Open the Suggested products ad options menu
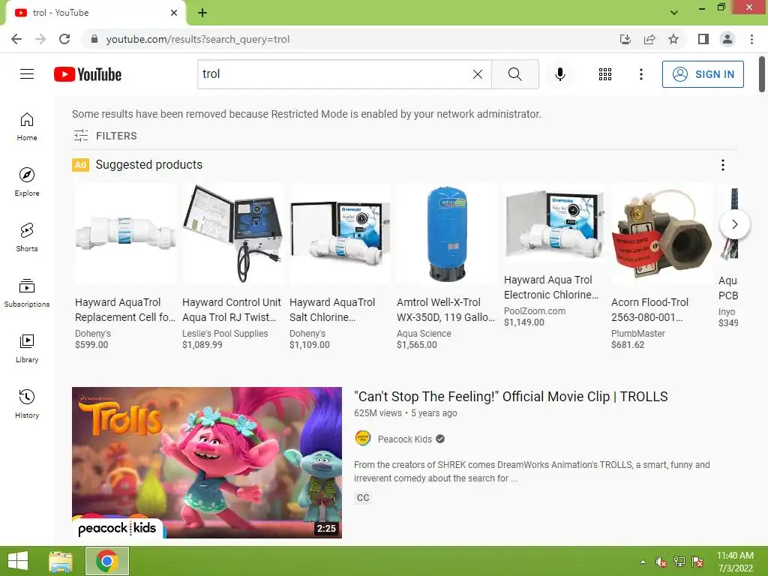The image size is (768, 576). coord(722,165)
